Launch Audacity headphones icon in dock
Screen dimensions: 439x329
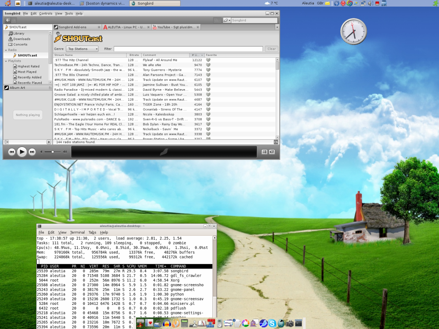click(167, 323)
